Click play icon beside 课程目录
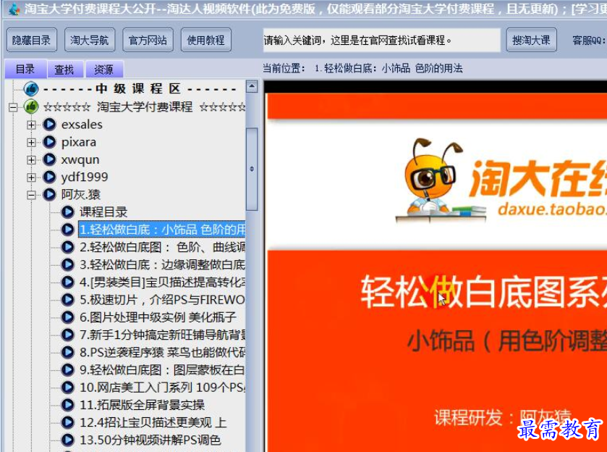The image size is (607, 452). coord(67,212)
